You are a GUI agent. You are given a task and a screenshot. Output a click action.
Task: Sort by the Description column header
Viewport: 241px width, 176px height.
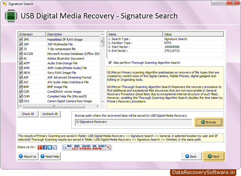pos(73,34)
